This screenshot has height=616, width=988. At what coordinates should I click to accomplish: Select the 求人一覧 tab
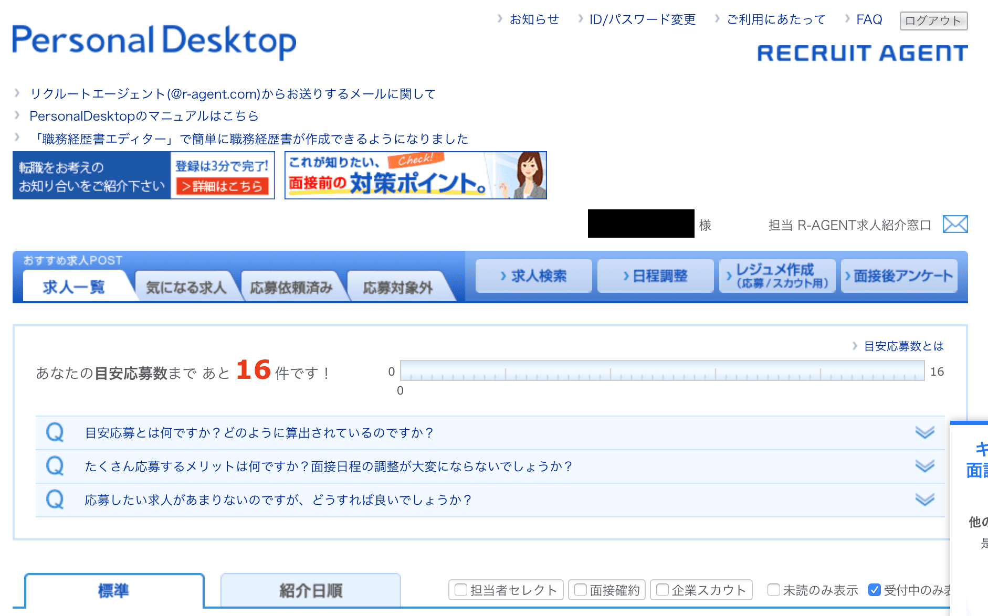75,286
